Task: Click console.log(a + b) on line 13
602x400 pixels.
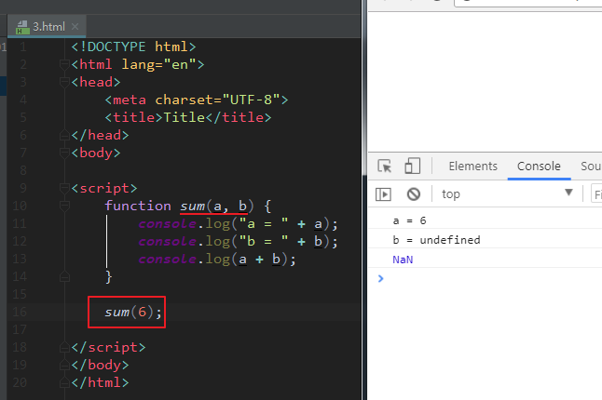Action: coord(217,259)
